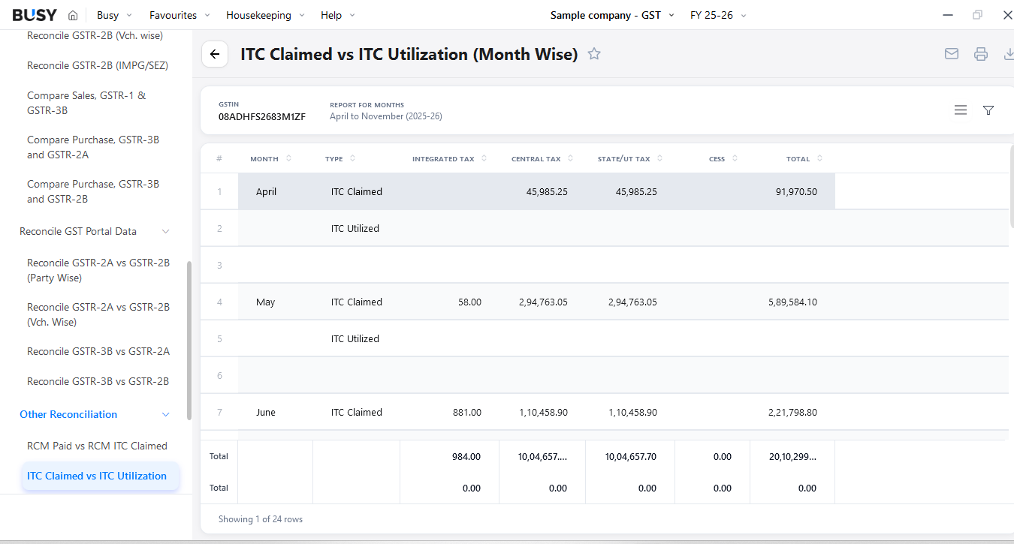Viewport: 1014px width, 544px height.
Task: Click the Other Reconciliation heading
Action: 68,414
